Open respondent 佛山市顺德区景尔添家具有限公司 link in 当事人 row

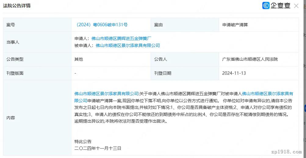point(128,45)
